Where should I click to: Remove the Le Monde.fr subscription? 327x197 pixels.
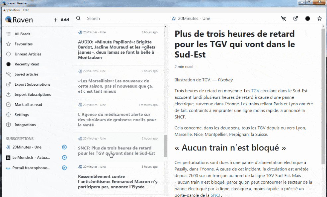click(x=64, y=157)
